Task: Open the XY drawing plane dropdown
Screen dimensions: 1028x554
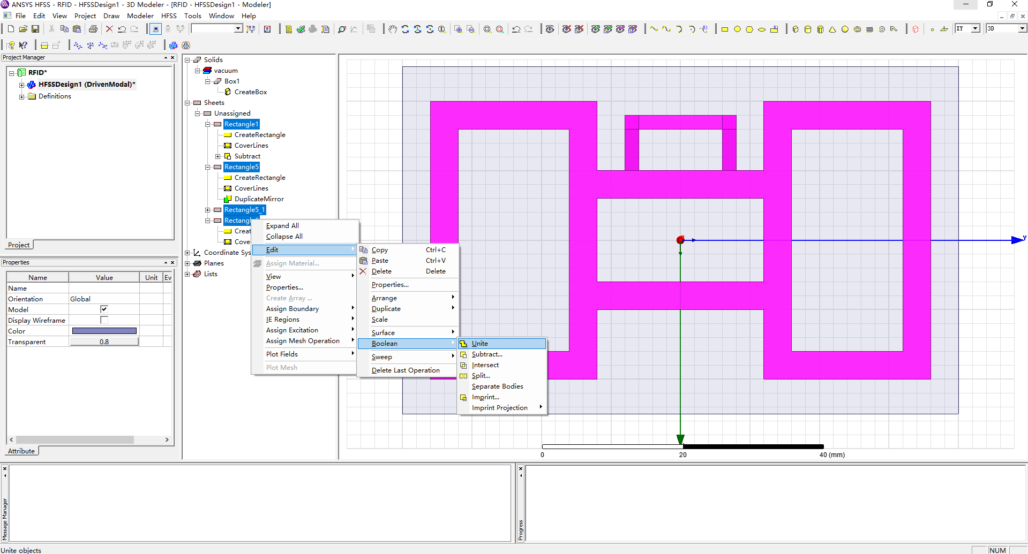Action: (976, 28)
